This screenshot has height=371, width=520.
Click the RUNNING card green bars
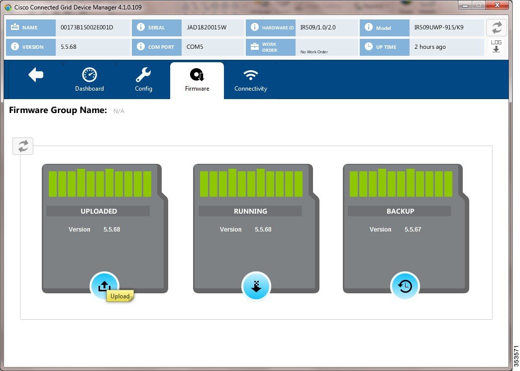pyautogui.click(x=251, y=183)
